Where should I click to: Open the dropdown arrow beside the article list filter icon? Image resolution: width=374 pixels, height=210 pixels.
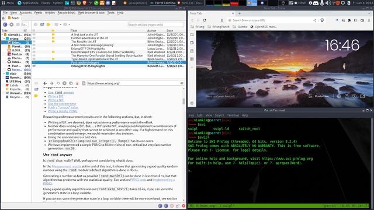click(x=61, y=24)
